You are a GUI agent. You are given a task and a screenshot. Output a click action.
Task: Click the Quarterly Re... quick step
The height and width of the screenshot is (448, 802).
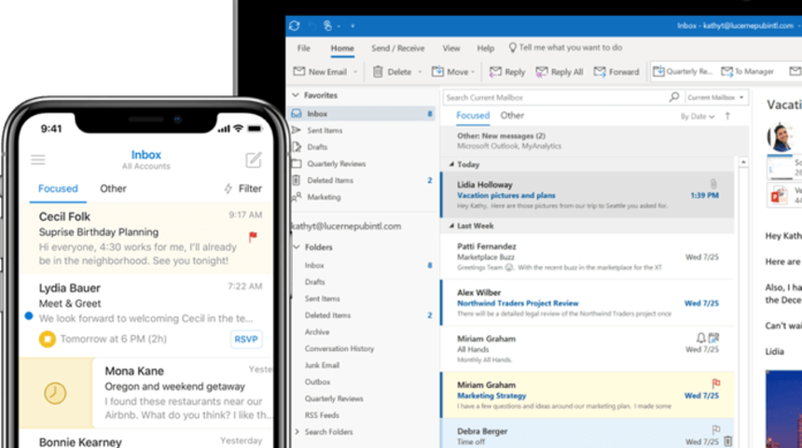coord(683,72)
